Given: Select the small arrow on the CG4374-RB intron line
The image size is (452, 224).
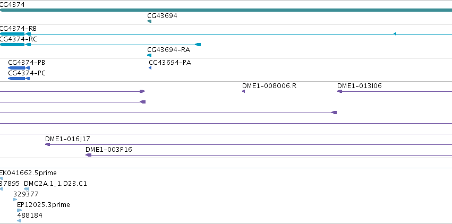Looking at the screenshot, I should [395, 34].
